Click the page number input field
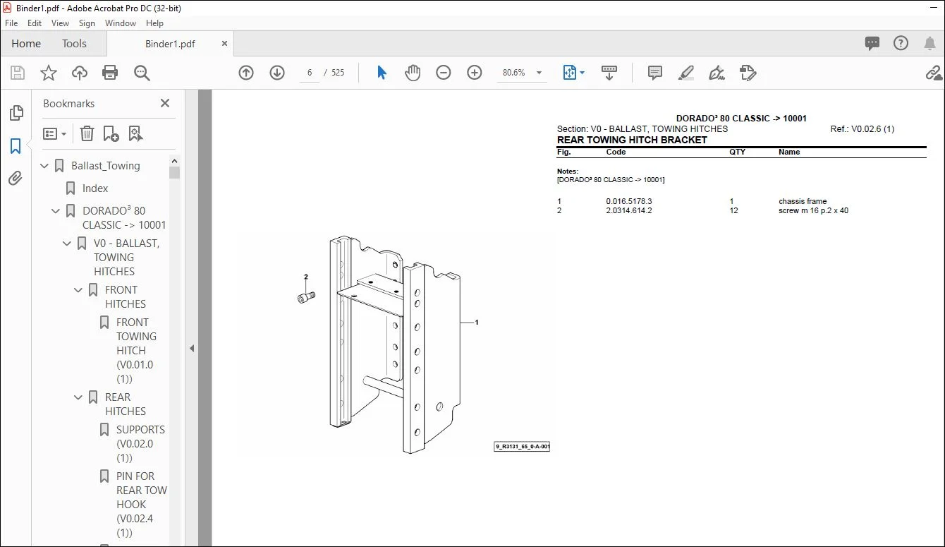945x547 pixels. [310, 73]
